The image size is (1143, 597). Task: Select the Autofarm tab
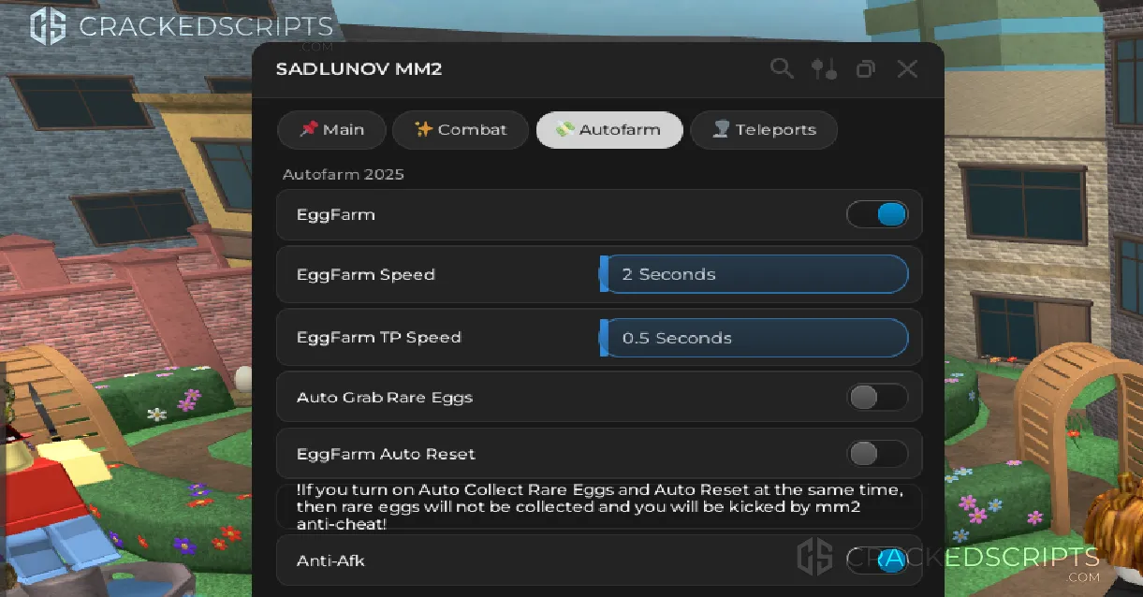(609, 130)
